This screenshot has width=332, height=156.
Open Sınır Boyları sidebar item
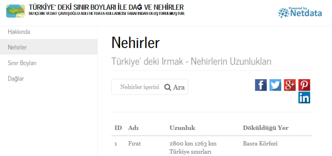49,63
